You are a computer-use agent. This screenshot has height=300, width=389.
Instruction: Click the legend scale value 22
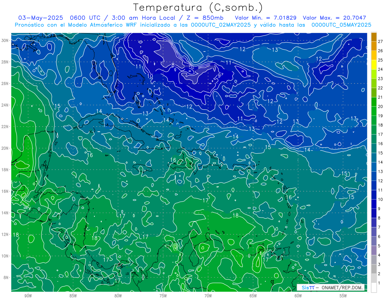381,88
